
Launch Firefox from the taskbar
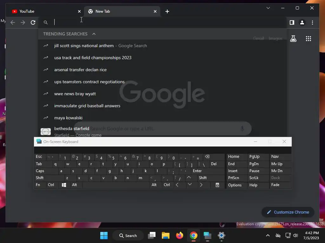[x=180, y=235]
